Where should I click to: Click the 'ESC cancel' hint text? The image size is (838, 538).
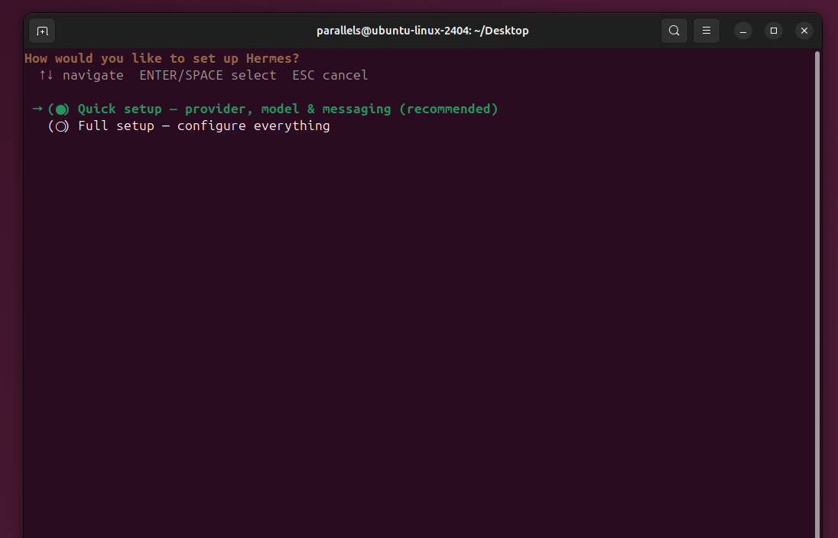(x=330, y=76)
